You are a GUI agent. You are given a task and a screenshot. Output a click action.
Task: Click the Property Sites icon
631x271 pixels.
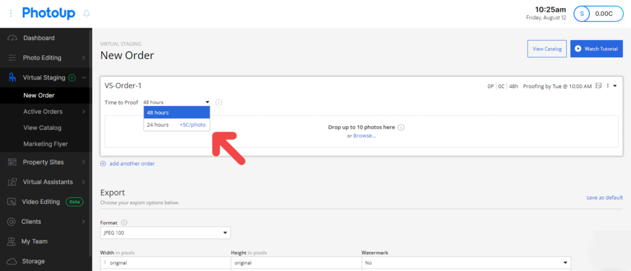tap(12, 162)
